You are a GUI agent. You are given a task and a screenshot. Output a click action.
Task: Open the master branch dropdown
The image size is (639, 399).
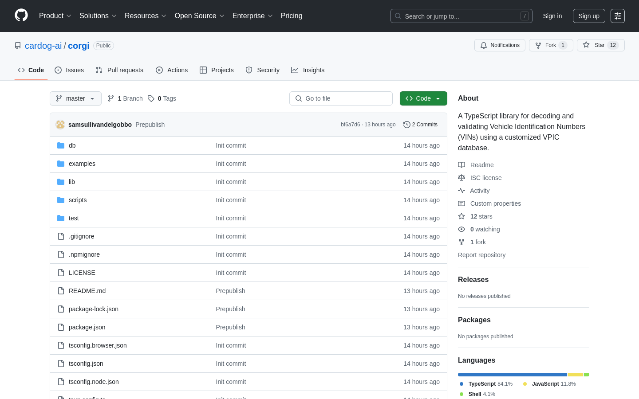[x=75, y=98]
